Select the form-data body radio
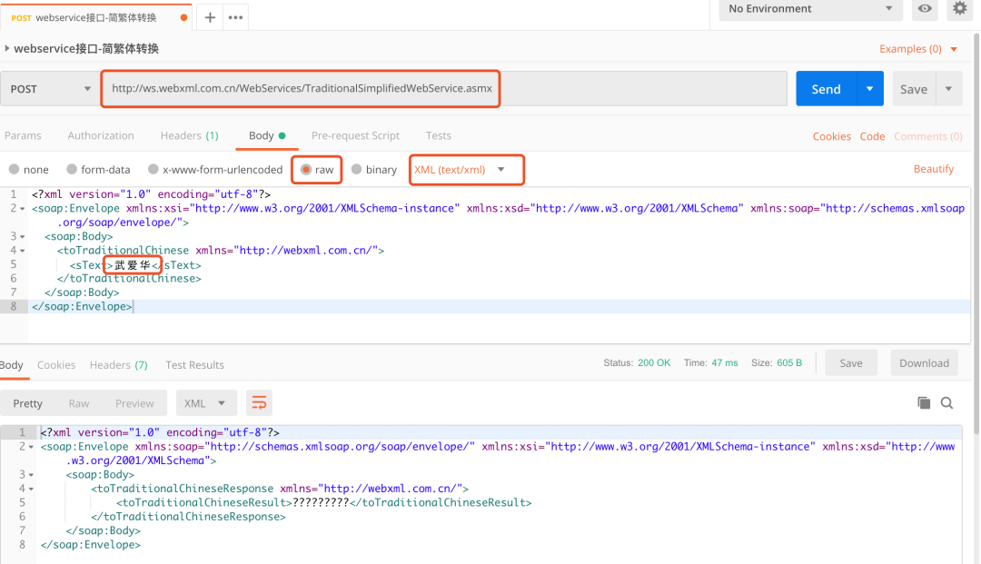 (72, 170)
